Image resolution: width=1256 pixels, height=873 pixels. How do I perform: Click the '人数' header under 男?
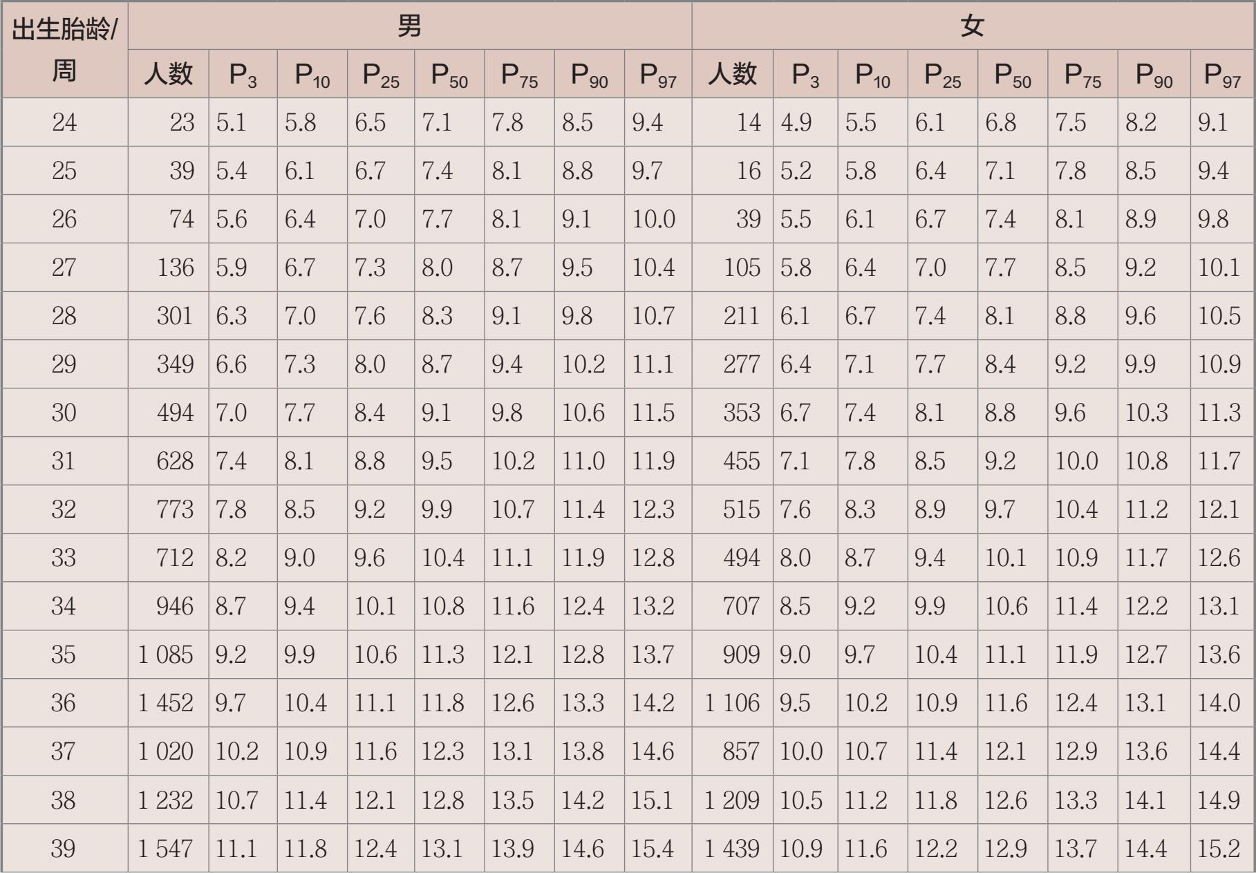tap(169, 73)
